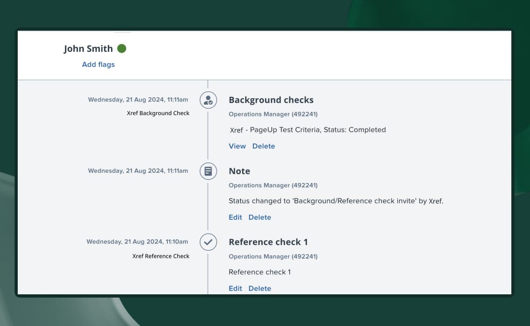The width and height of the screenshot is (530, 326).
Task: Click the Background checks timeline icon
Action: [208, 100]
